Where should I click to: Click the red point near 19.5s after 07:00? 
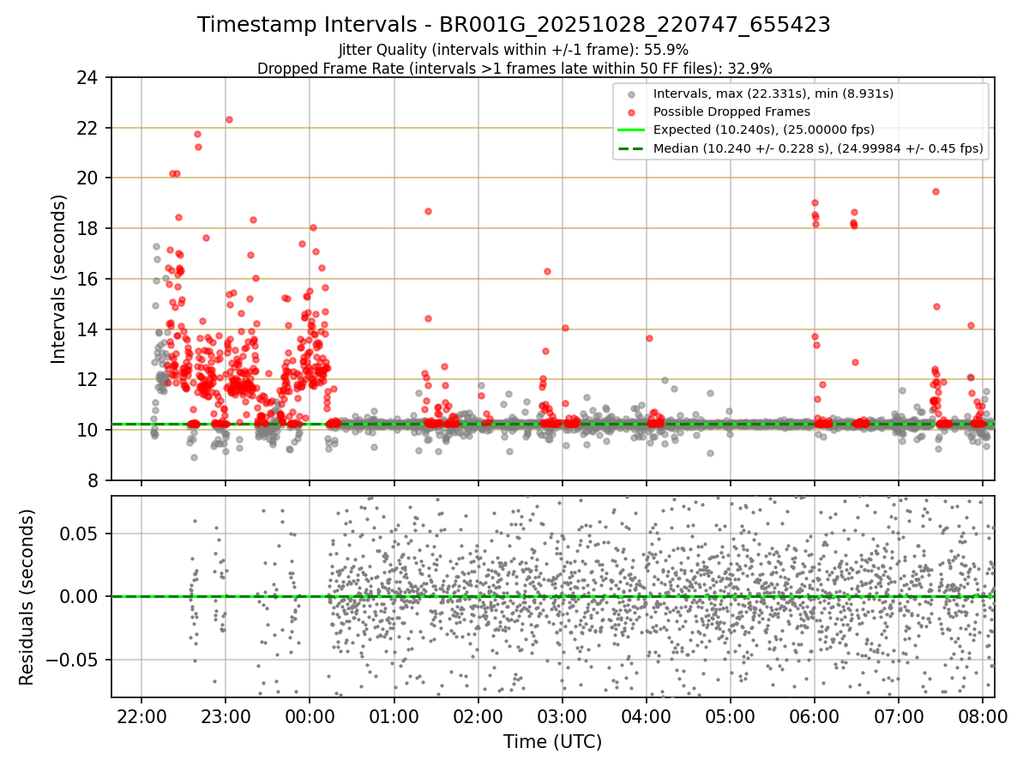pos(936,191)
